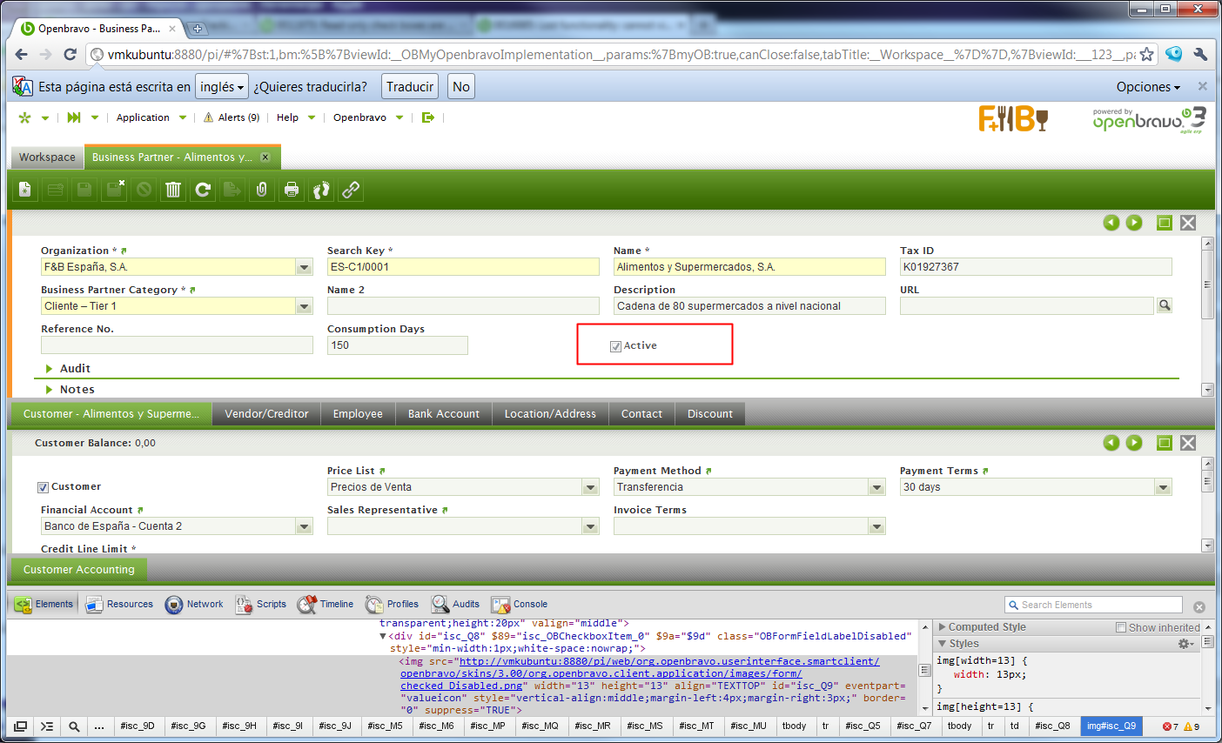Screen dimensions: 1222x743
Task: Open the Application menu
Action: pos(143,117)
